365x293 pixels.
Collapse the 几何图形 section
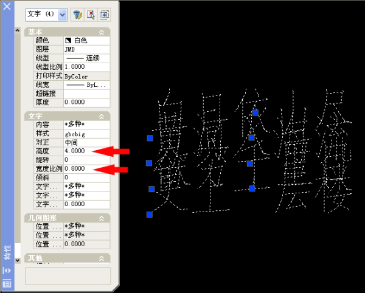102,218
